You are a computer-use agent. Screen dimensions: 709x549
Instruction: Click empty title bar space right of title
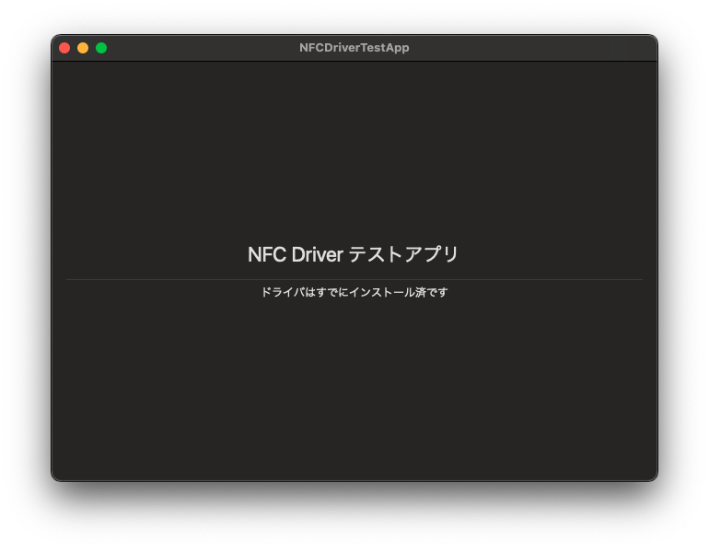coord(534,48)
